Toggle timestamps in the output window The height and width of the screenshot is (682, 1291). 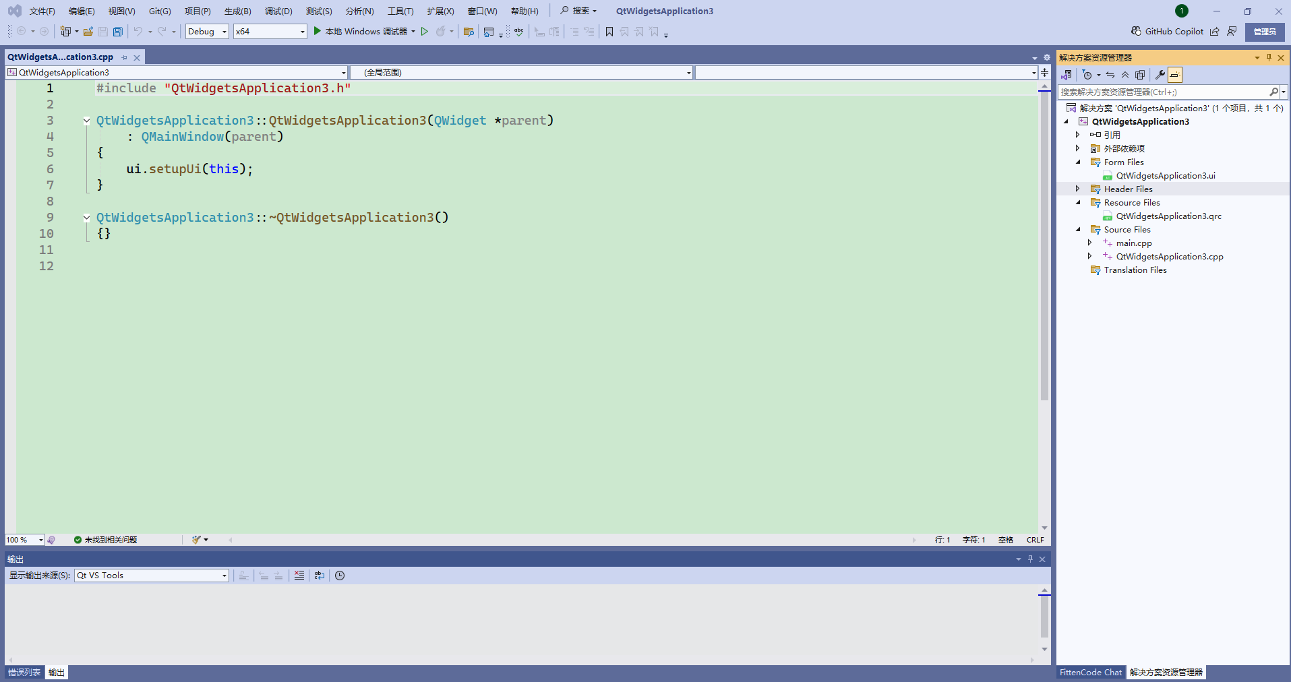(x=339, y=576)
